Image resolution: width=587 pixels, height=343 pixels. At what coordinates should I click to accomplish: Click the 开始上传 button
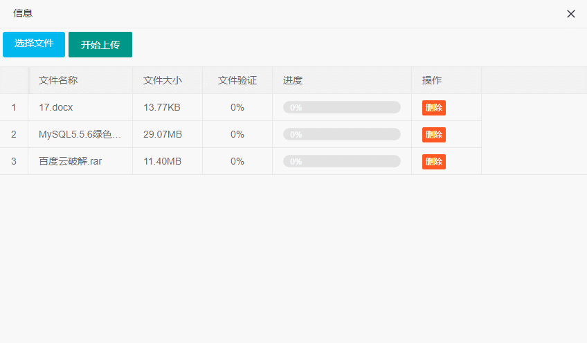tap(100, 45)
